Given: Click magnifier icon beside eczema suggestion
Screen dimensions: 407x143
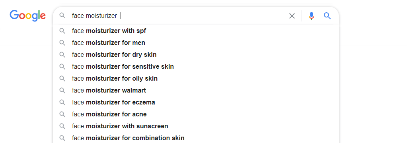Looking at the screenshot, I should 62,102.
